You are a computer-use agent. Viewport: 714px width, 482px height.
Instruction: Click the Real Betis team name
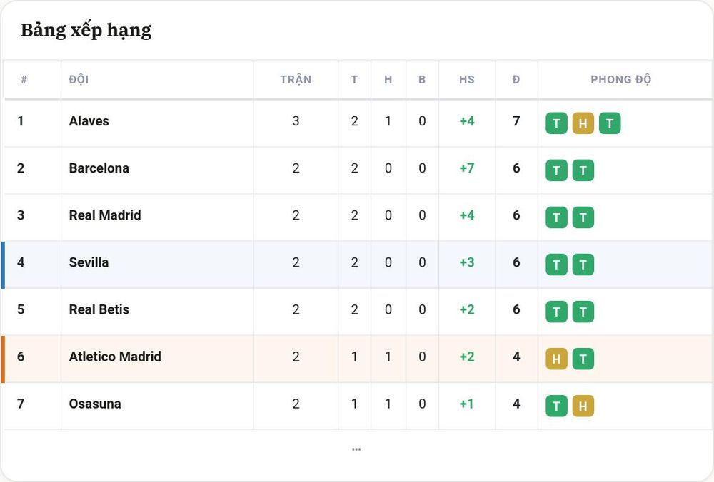pyautogui.click(x=99, y=309)
